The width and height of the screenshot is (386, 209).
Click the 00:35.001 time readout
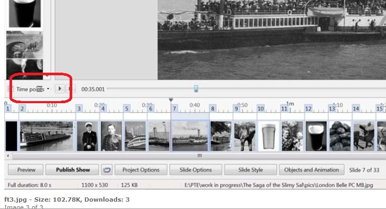(93, 89)
